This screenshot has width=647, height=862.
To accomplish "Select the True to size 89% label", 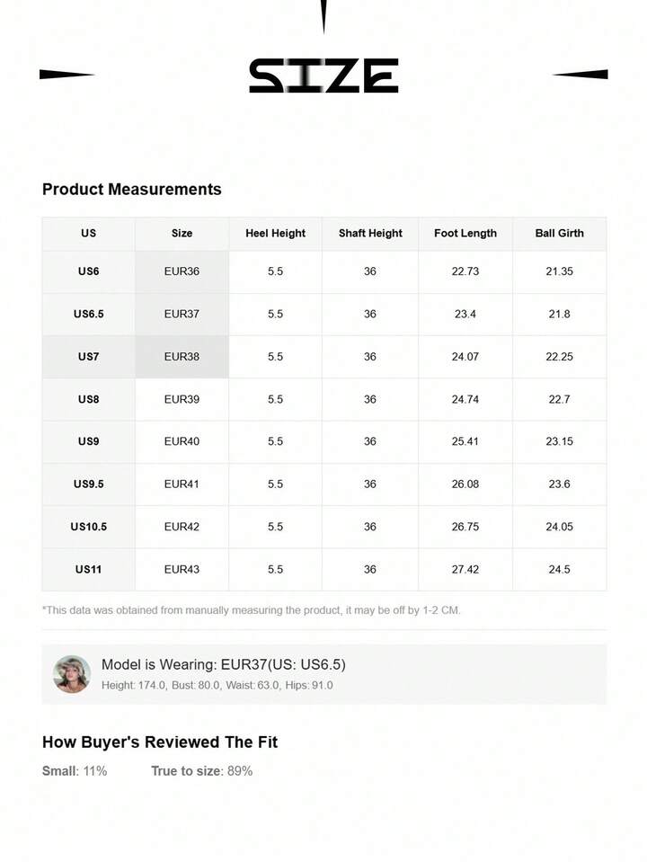I will tap(201, 771).
